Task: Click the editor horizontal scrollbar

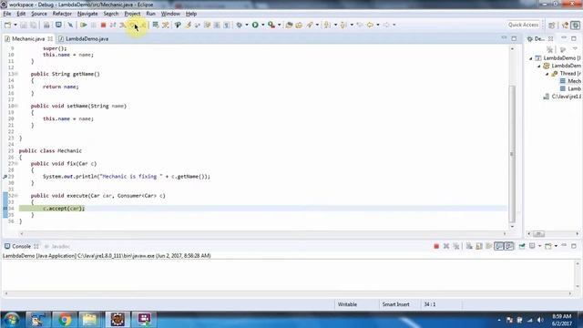Action: [x=263, y=233]
